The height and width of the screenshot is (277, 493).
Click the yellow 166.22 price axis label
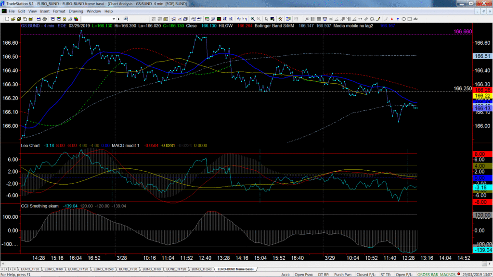point(482,96)
